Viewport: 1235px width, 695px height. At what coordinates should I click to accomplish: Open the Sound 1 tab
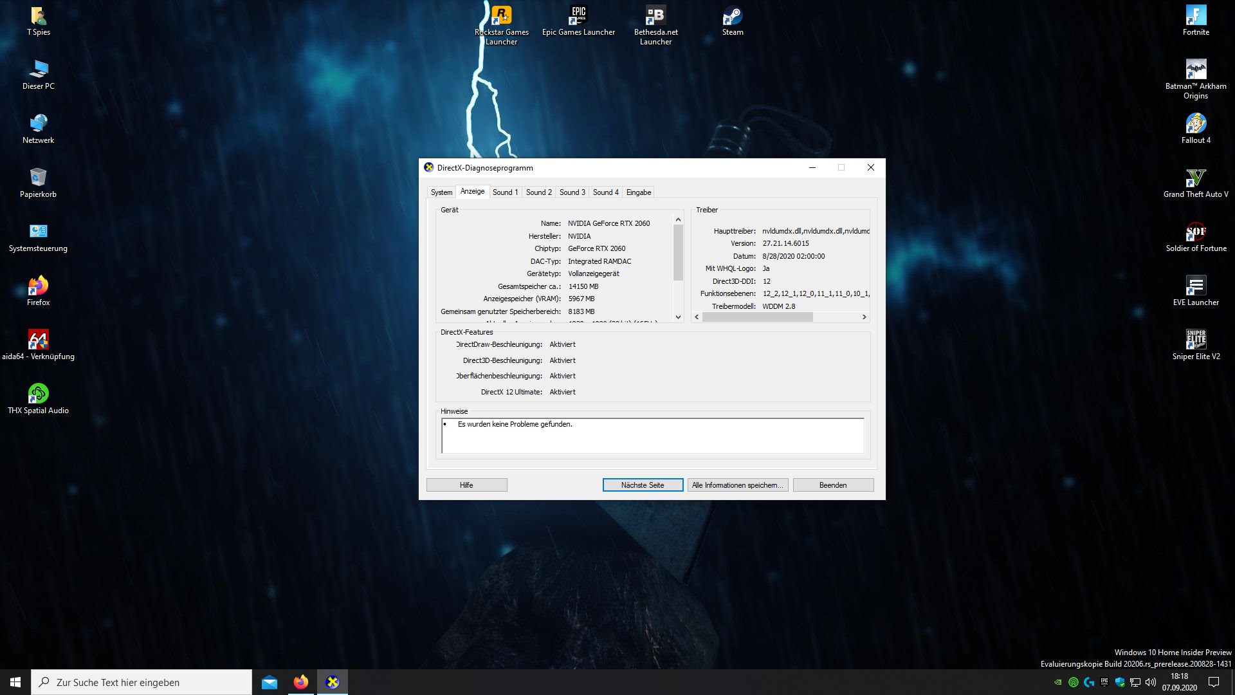coord(505,192)
